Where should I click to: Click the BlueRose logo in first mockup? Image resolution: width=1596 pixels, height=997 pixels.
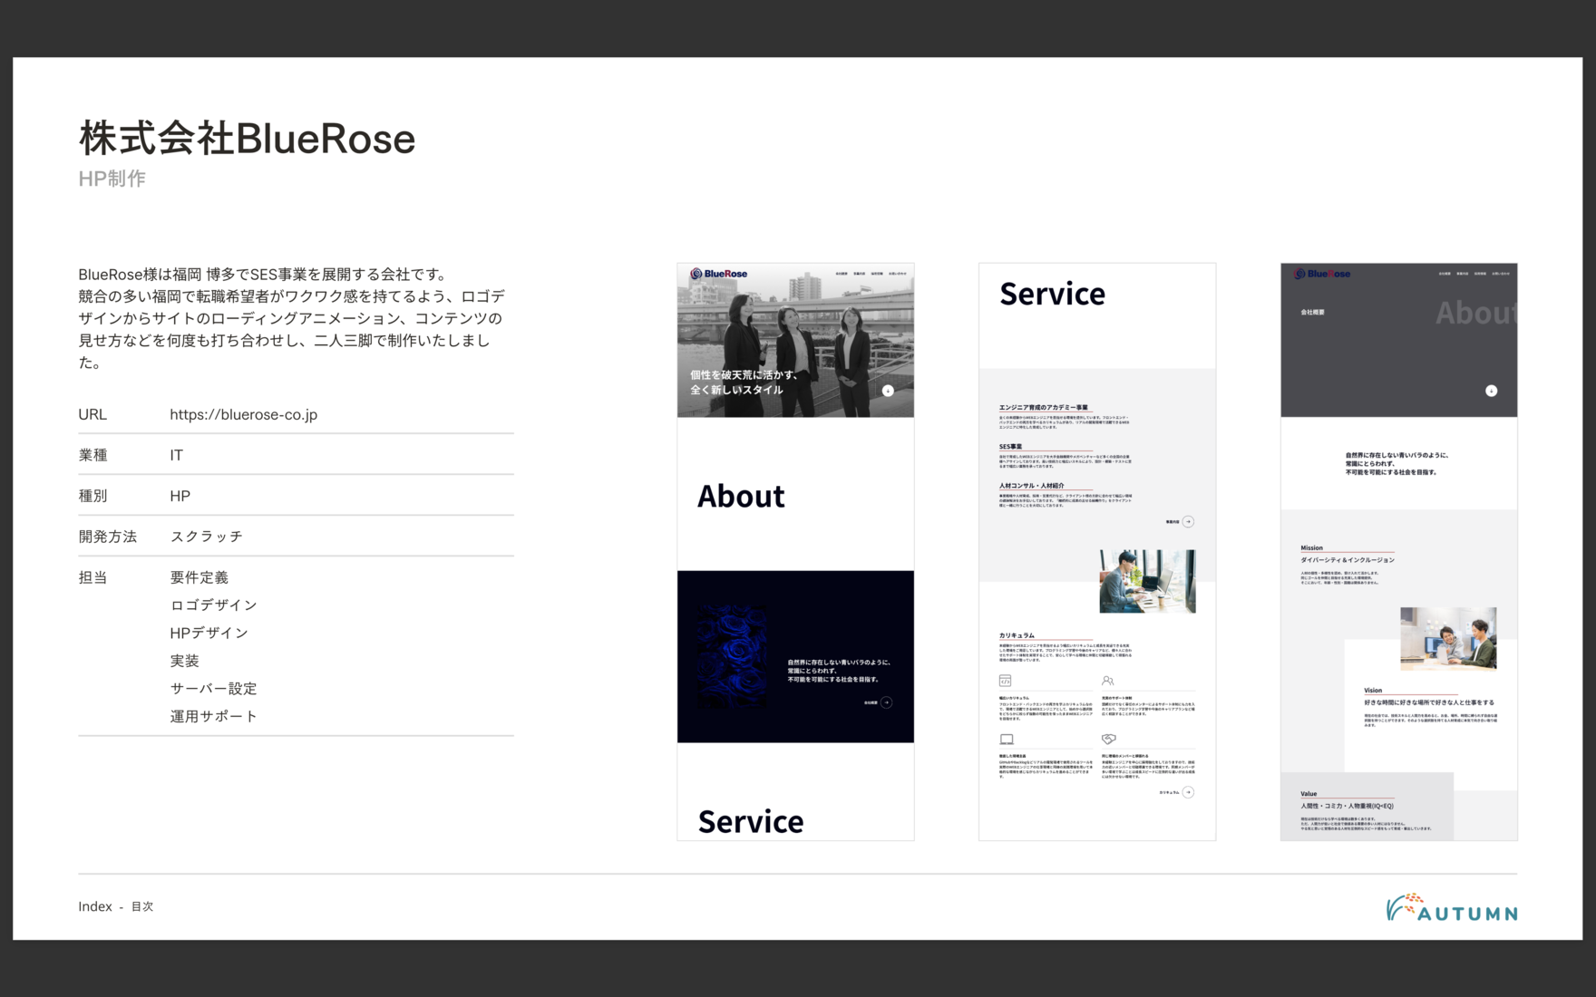[x=718, y=274]
